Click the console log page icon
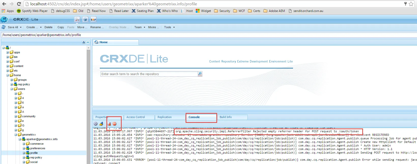 109,124
